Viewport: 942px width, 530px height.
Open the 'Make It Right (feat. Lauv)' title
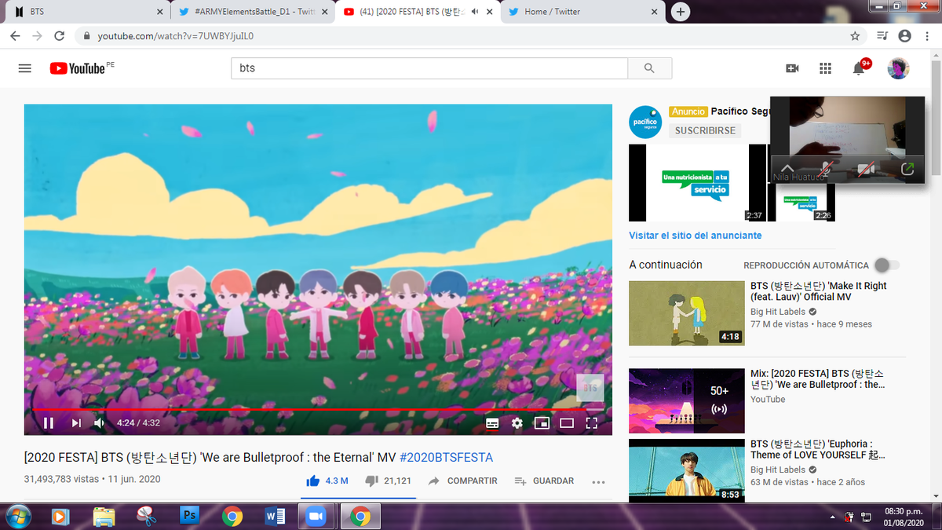click(819, 291)
